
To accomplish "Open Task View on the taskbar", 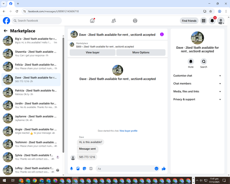I will click(13, 180).
